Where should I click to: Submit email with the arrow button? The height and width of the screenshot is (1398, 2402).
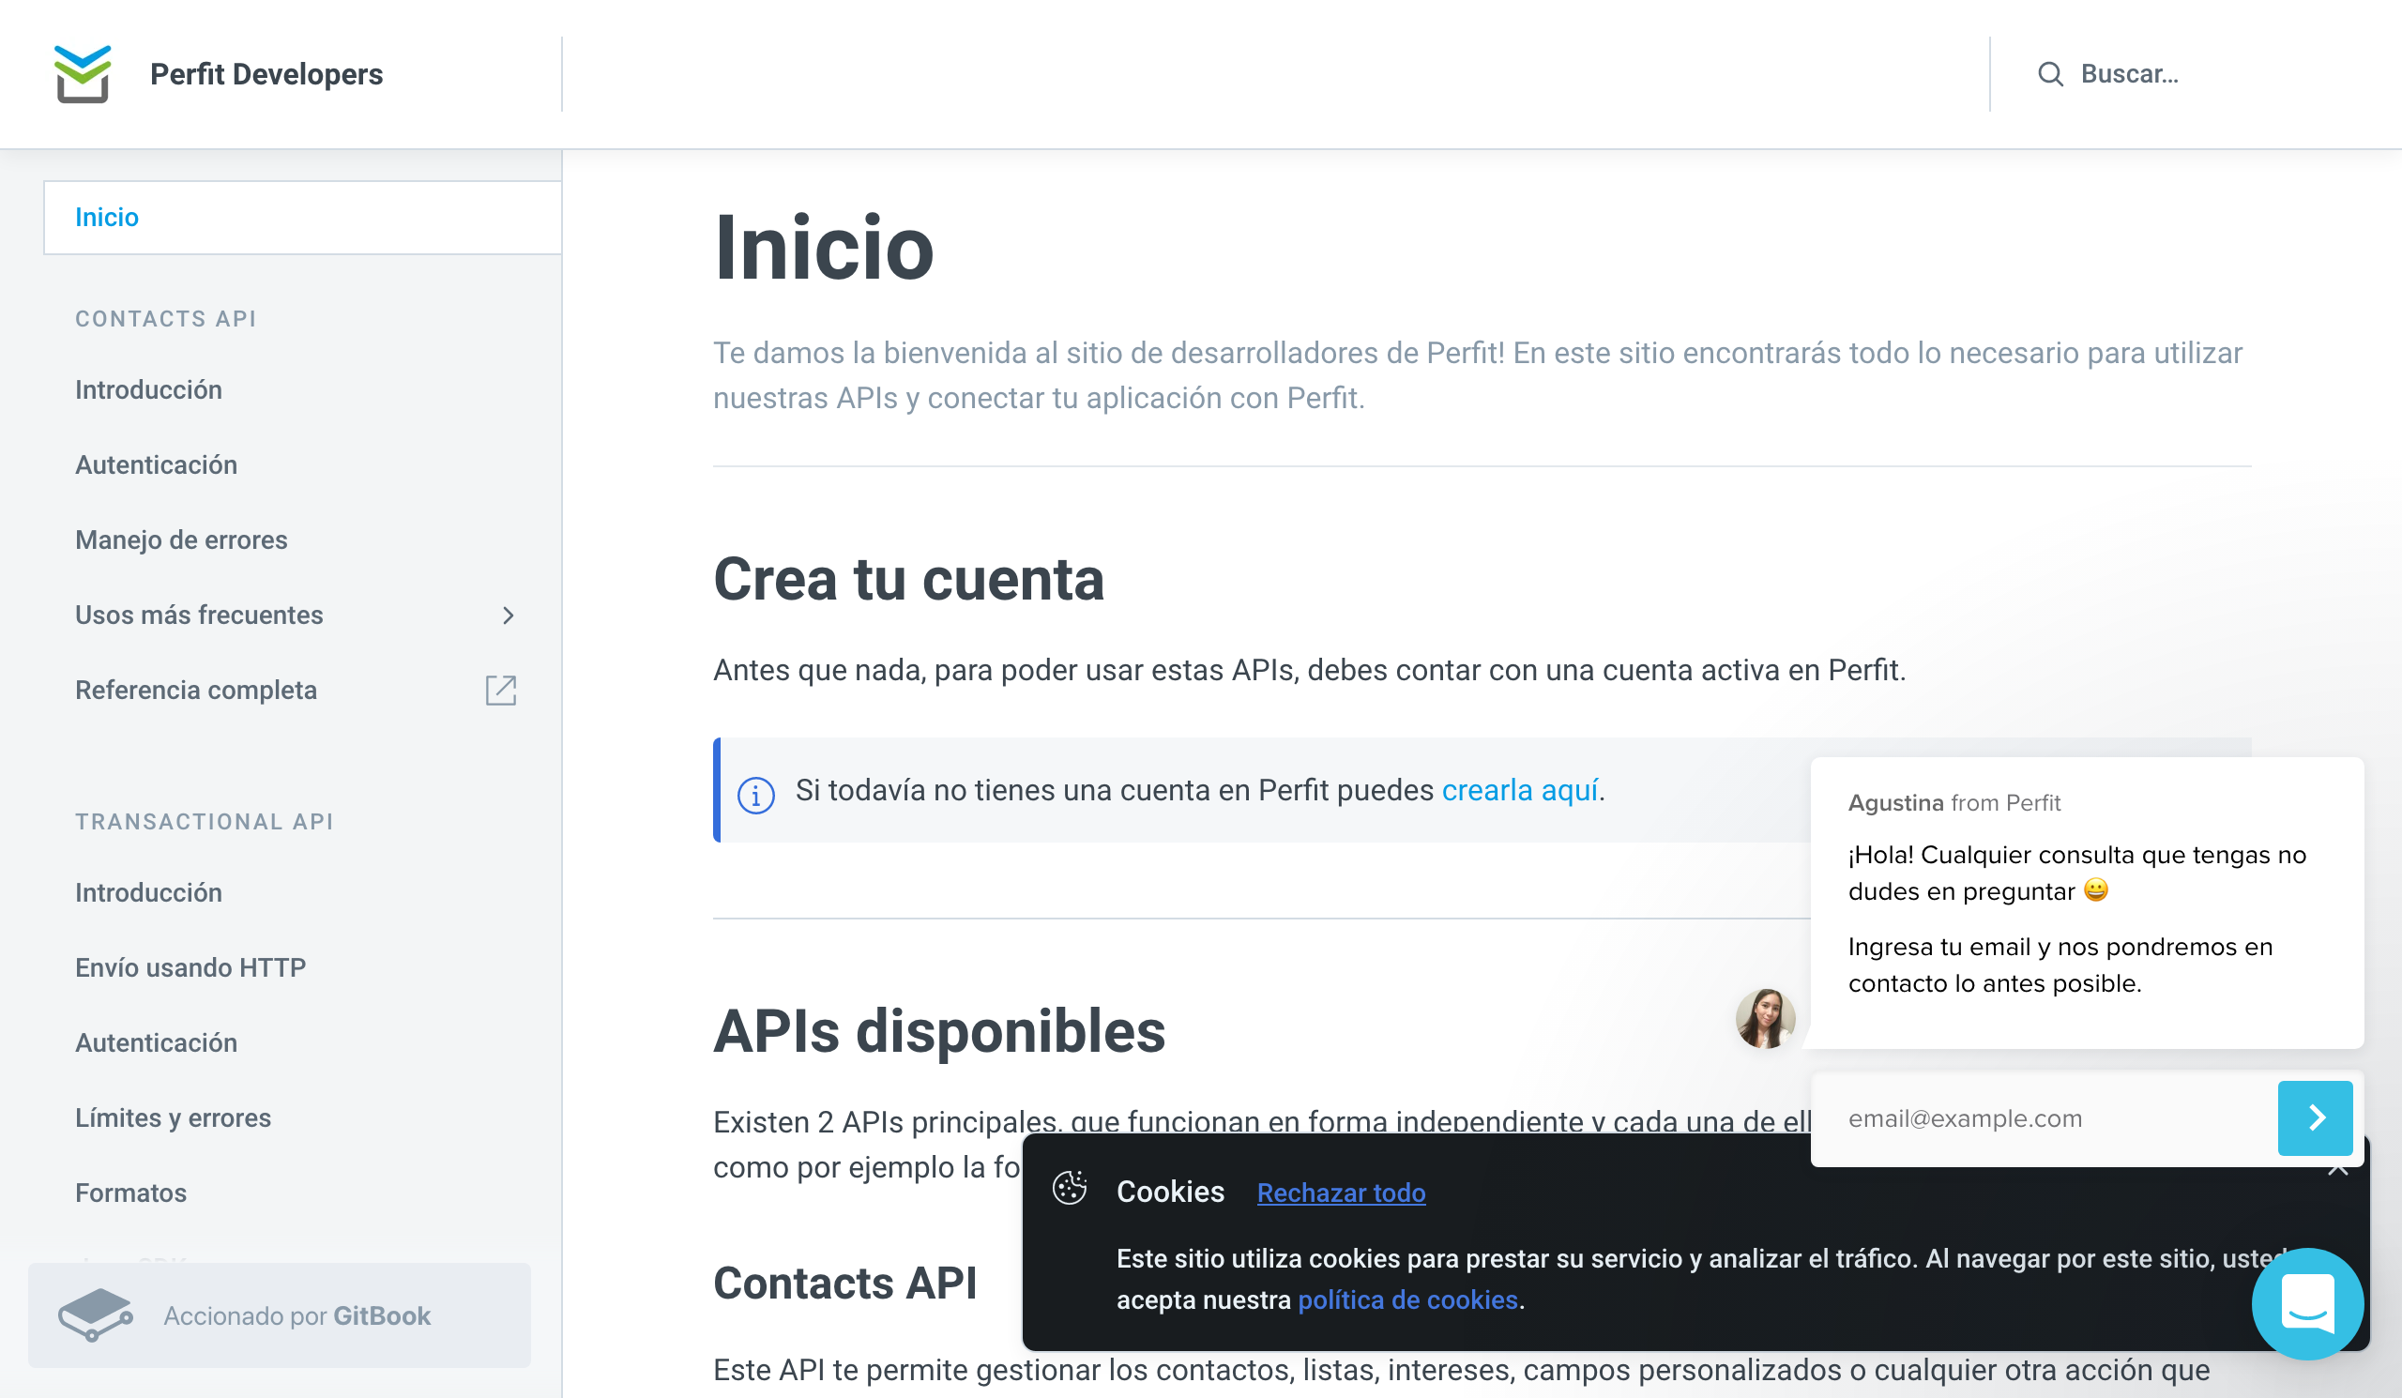pyautogui.click(x=2316, y=1117)
